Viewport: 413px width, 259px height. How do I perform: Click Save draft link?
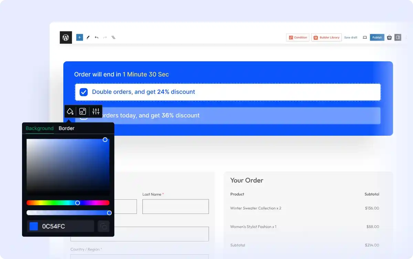(x=351, y=38)
